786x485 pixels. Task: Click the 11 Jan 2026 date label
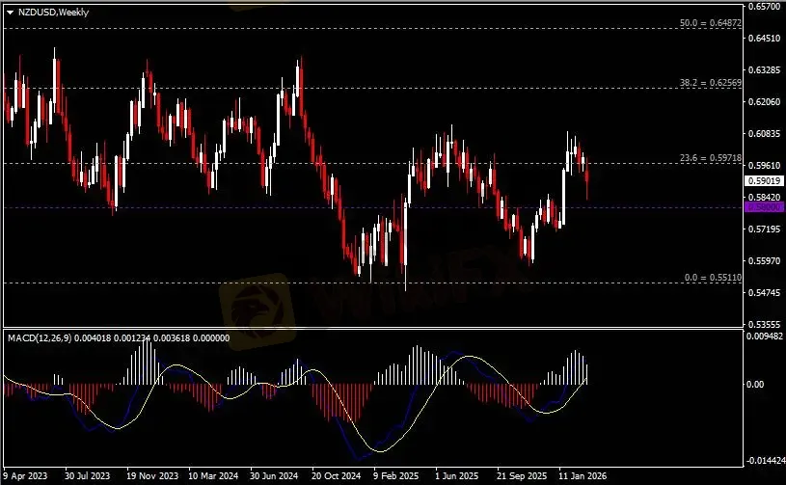(x=583, y=475)
